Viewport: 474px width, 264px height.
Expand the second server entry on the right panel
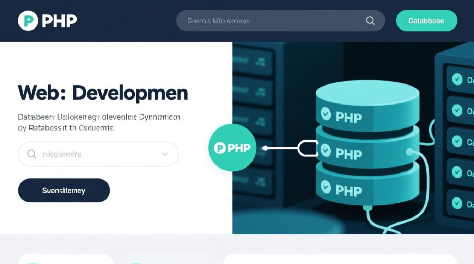[x=457, y=111]
